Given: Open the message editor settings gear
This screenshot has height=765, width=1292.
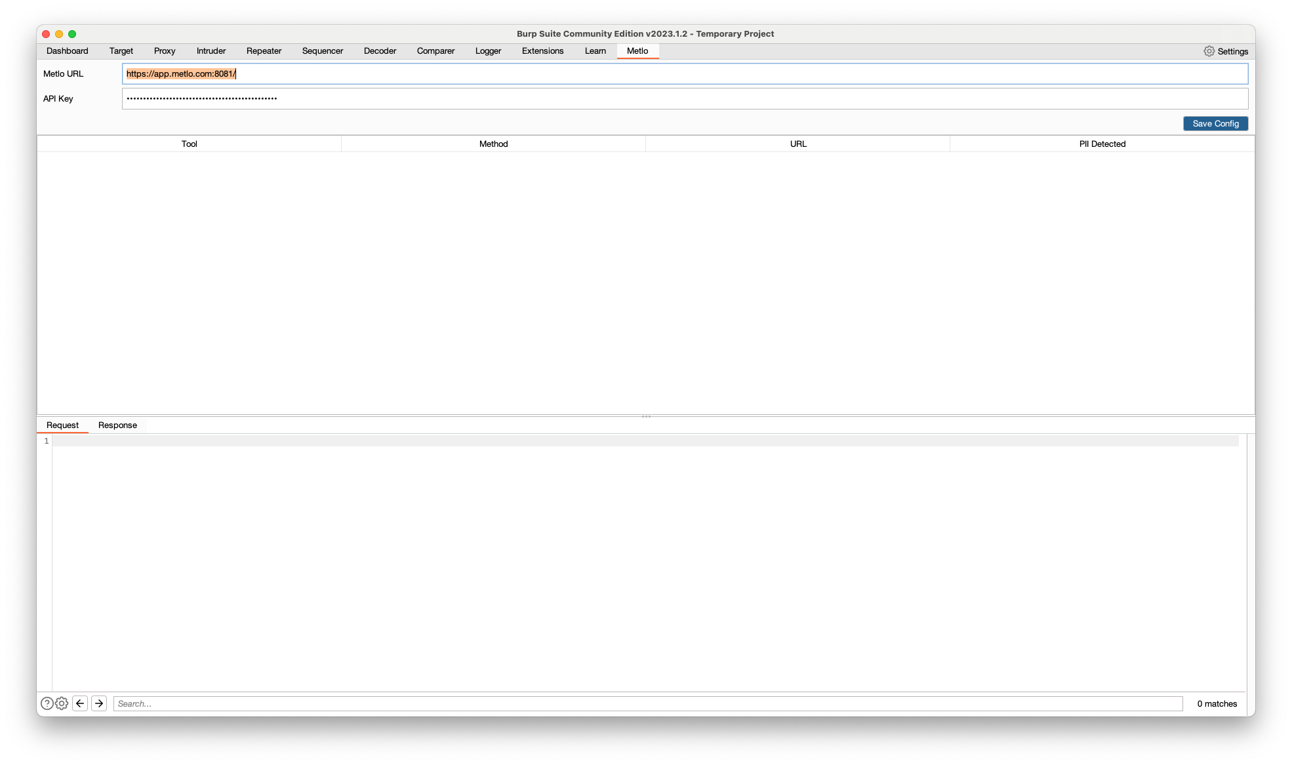Looking at the screenshot, I should pyautogui.click(x=62, y=703).
